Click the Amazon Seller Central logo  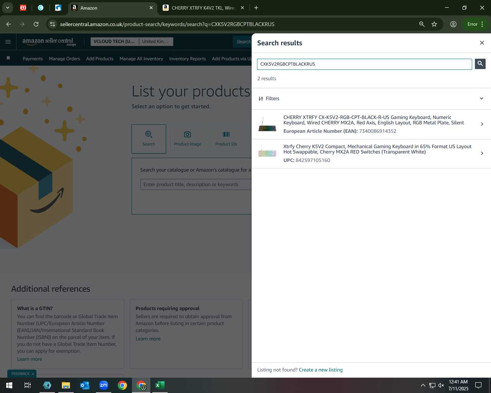49,42
